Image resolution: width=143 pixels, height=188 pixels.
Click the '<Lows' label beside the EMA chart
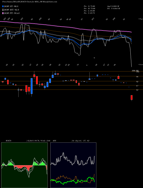click(140, 64)
